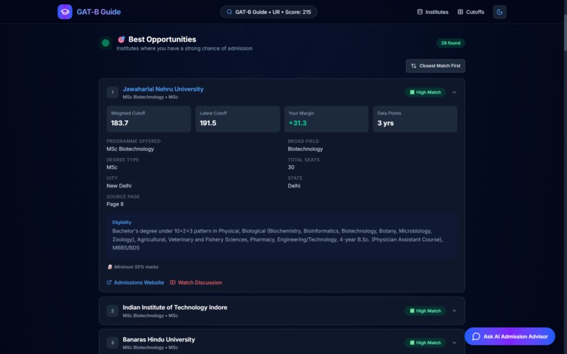The height and width of the screenshot is (354, 567).
Task: Click the dart emoji before Best Opportunities
Action: tap(121, 39)
